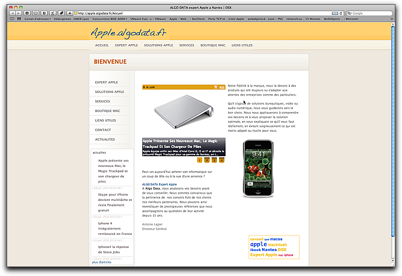The width and height of the screenshot is (402, 276).
Task: Click the RSS badge in address bar
Action: tap(335, 13)
